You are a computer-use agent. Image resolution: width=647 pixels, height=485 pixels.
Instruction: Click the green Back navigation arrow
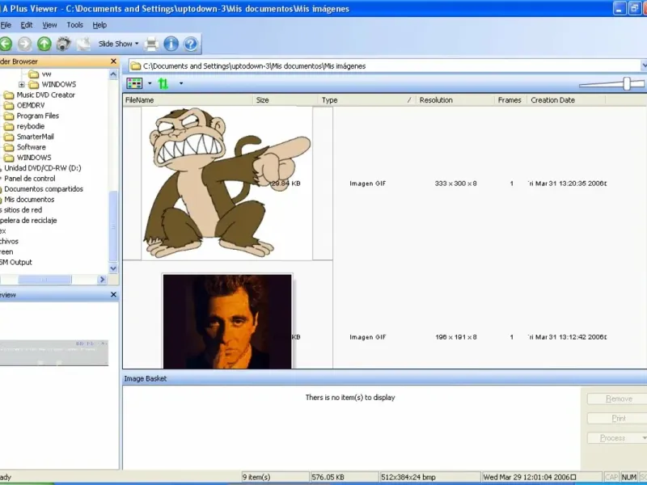(6, 44)
